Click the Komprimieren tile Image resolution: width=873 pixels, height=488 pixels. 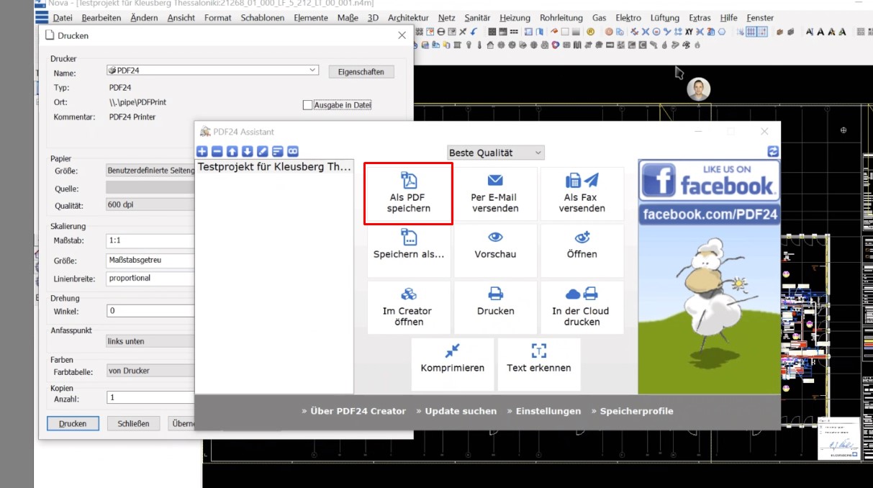[453, 364]
